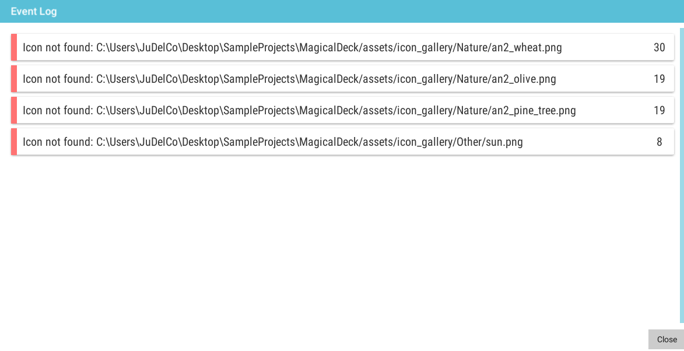Click the red error marker of the sun.png entry

tap(14, 141)
